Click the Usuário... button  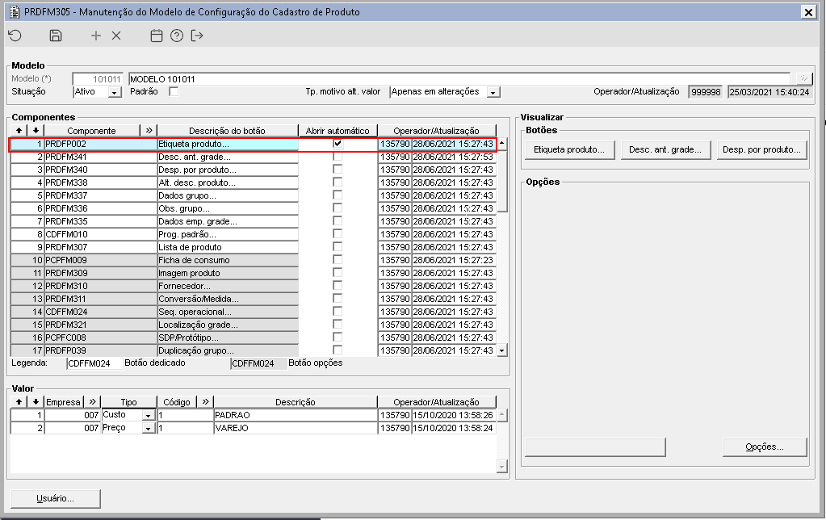click(x=56, y=498)
